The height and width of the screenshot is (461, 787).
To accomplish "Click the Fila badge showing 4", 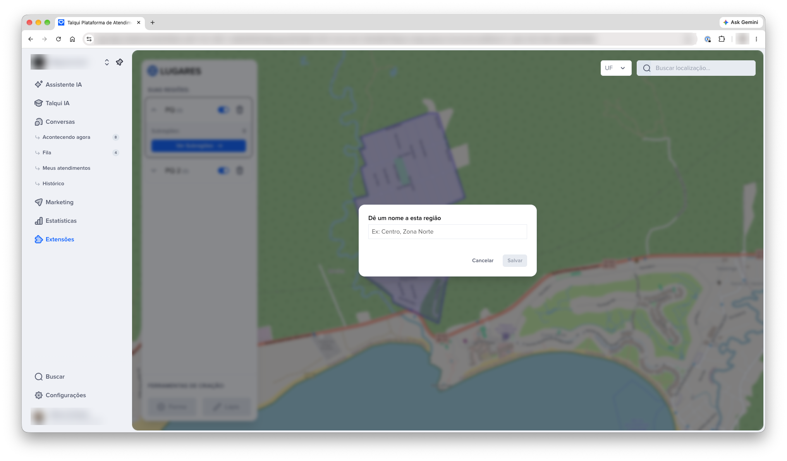I will pos(115,152).
